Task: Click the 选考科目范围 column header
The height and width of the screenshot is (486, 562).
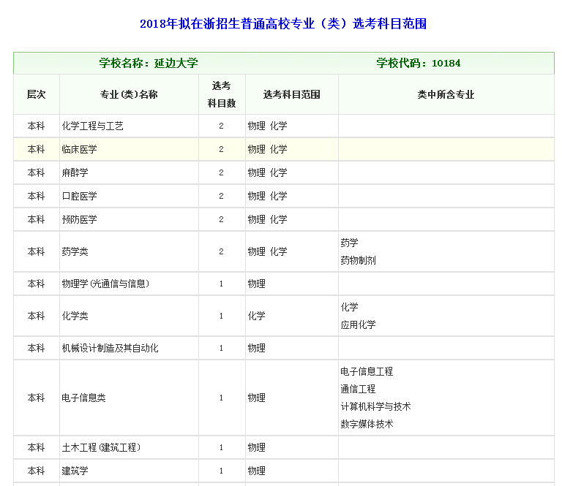Action: [291, 94]
